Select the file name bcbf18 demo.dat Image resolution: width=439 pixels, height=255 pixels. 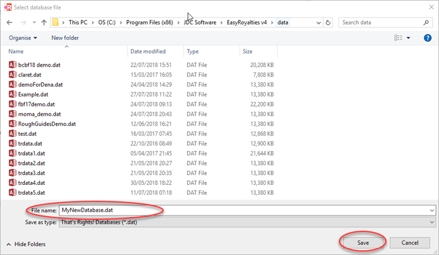(x=39, y=65)
